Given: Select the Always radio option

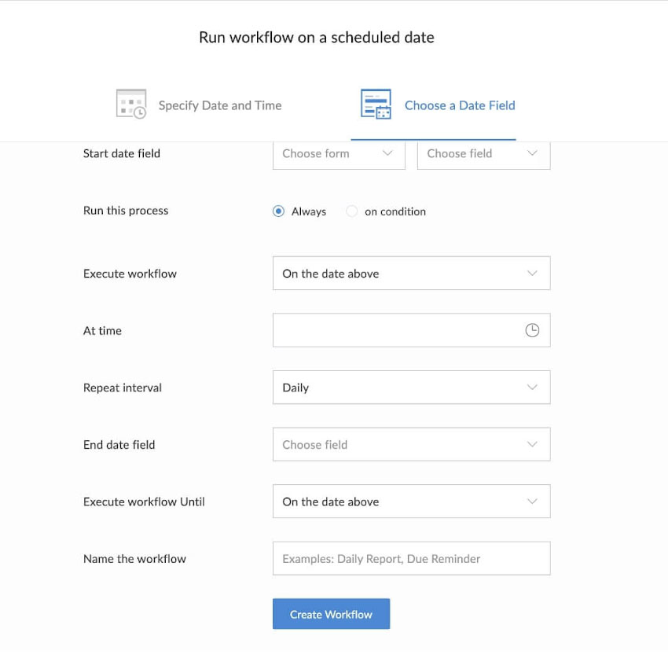Looking at the screenshot, I should [279, 211].
